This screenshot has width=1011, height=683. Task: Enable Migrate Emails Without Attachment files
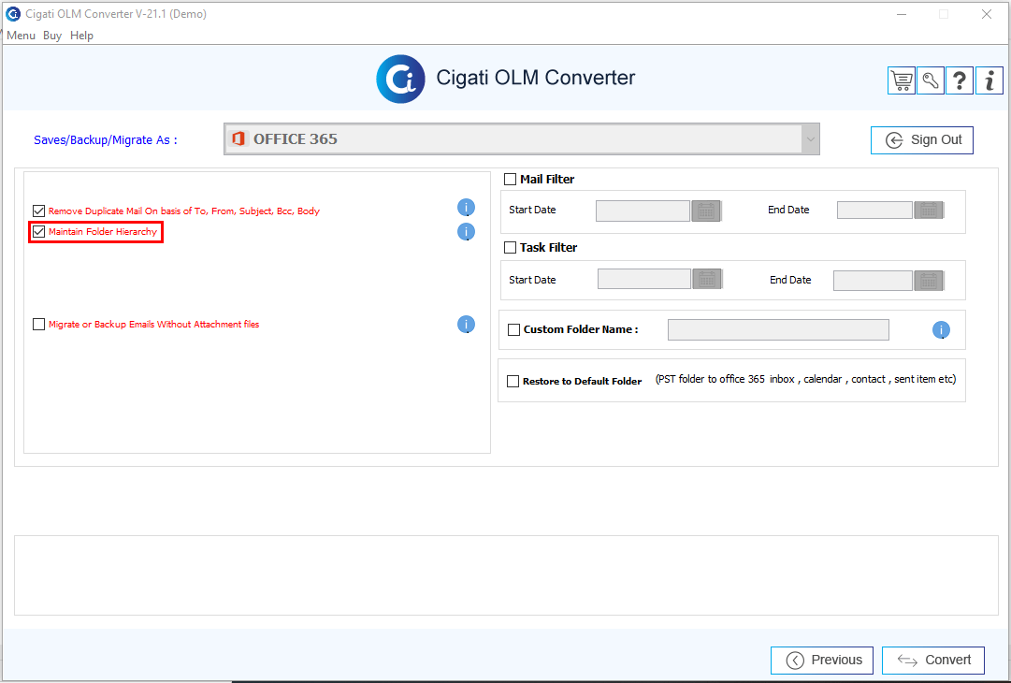click(x=38, y=325)
